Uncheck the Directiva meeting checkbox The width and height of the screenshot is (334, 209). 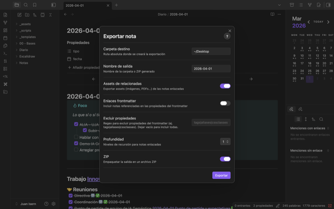point(71,195)
